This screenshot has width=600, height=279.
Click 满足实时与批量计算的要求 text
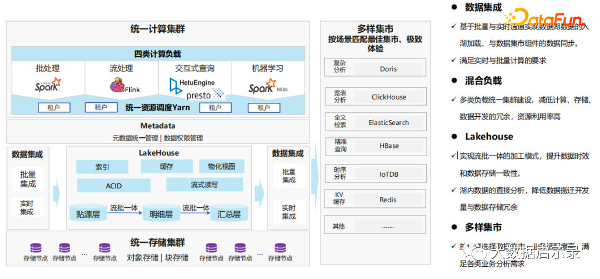coord(502,61)
